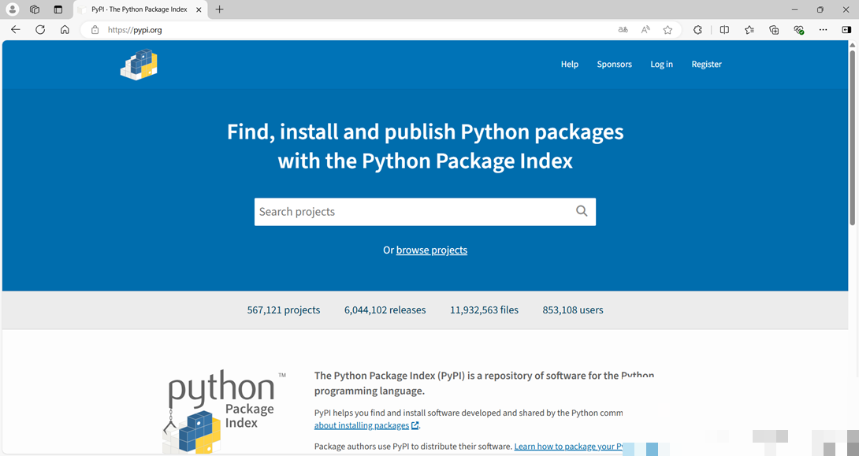The image size is (859, 456).
Task: Click the Python Package Index logo image
Action: [x=224, y=412]
